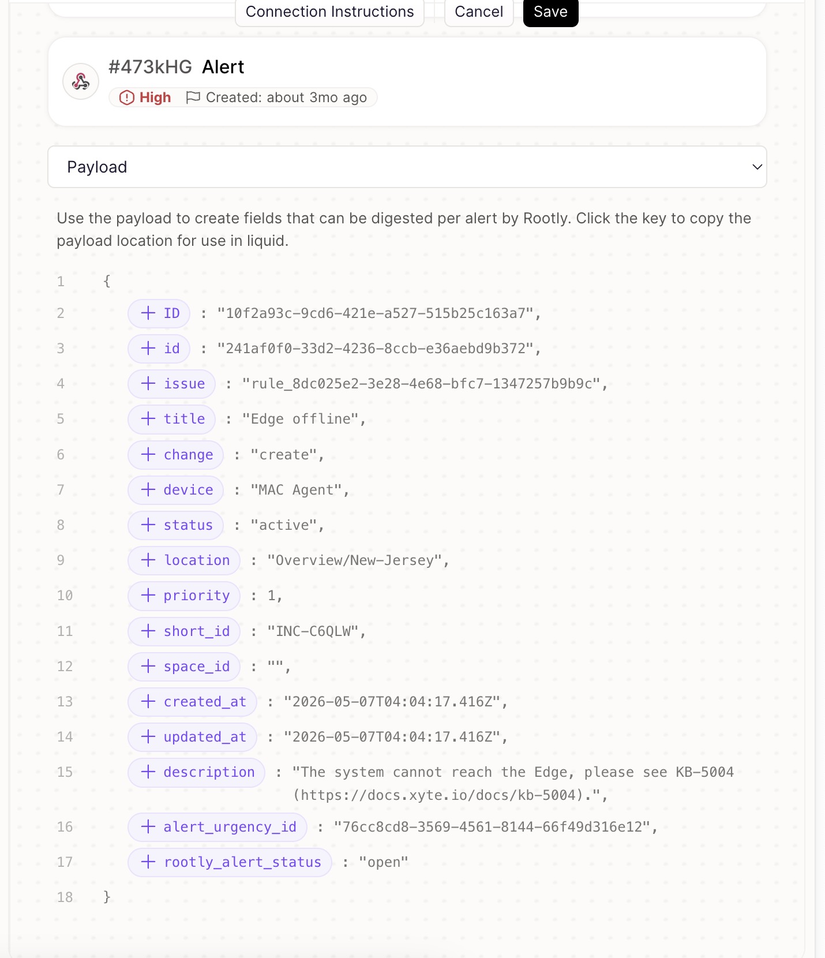825x958 pixels.
Task: Click the flag icon next to Created
Action: [x=193, y=98]
